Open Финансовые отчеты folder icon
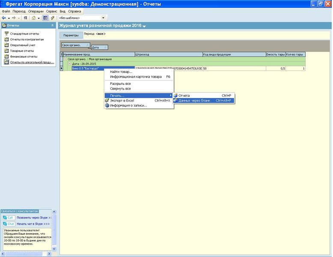333x257 pixels. click(x=6, y=57)
